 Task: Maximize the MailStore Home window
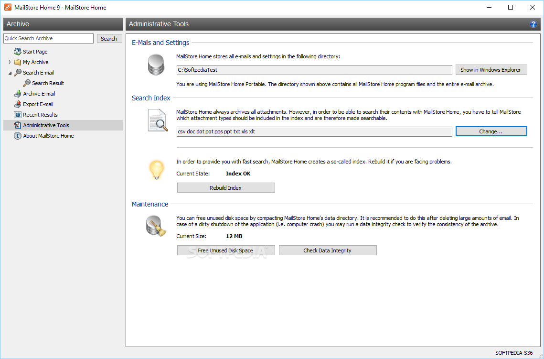point(511,7)
